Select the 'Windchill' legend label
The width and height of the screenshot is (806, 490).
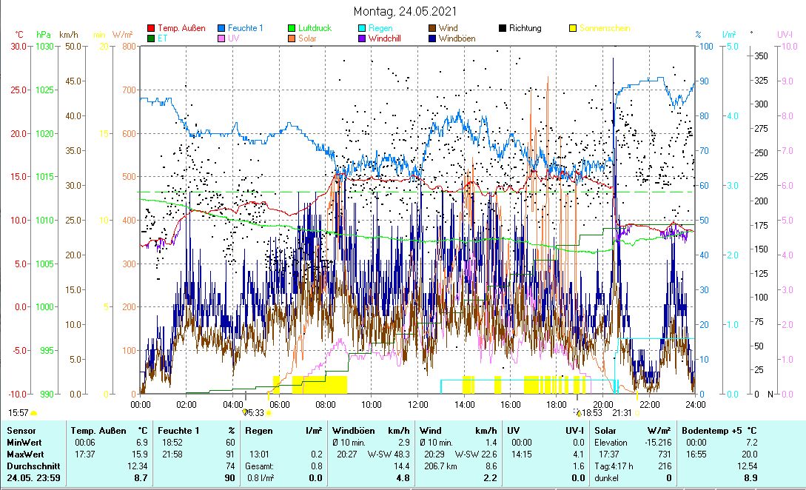(384, 38)
